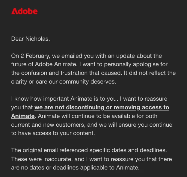Screen dimensions: 187x177
Task: Click the underlined word "Animate" in the link
Action: click(23, 116)
